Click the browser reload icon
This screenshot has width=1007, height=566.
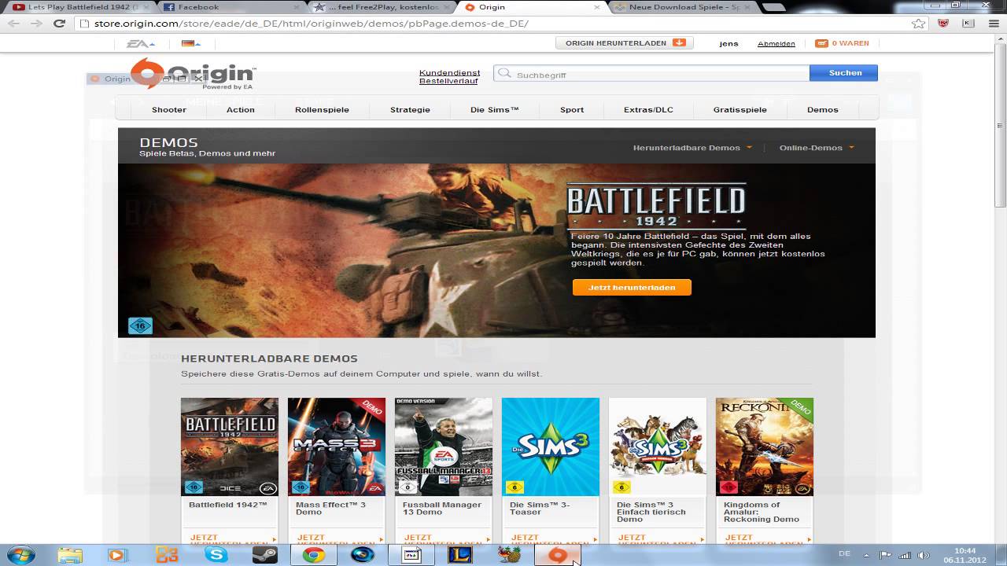point(59,24)
